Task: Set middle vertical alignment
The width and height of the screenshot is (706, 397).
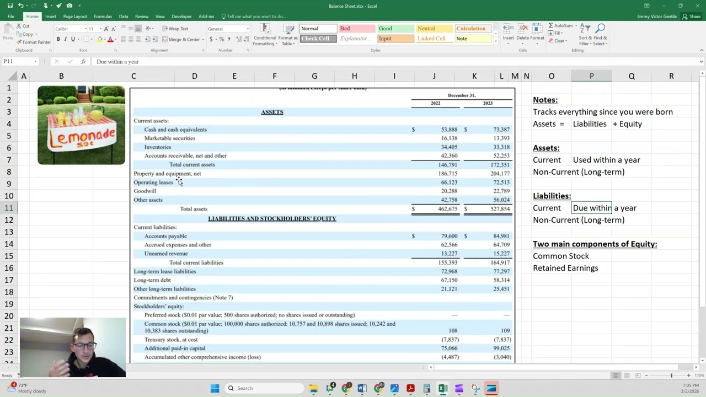Action: click(x=131, y=29)
